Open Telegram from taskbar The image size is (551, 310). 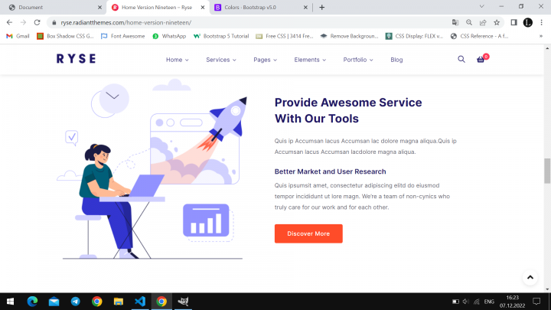(x=75, y=302)
